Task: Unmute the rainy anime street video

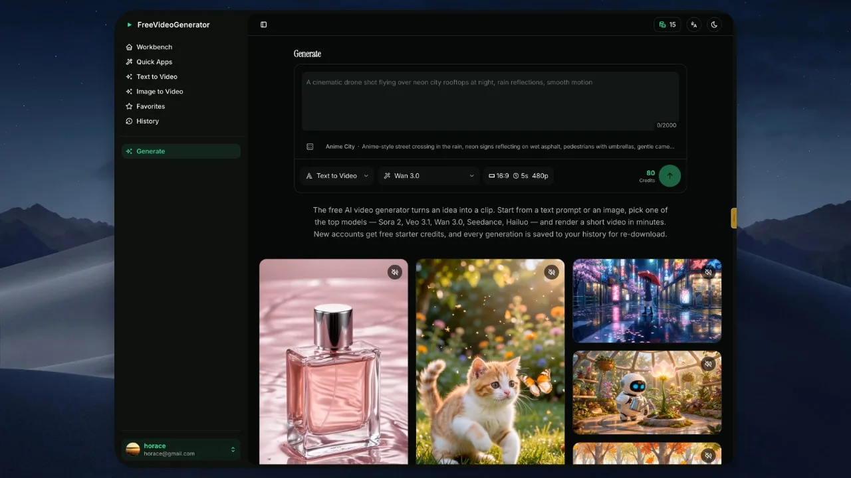Action: pos(708,272)
